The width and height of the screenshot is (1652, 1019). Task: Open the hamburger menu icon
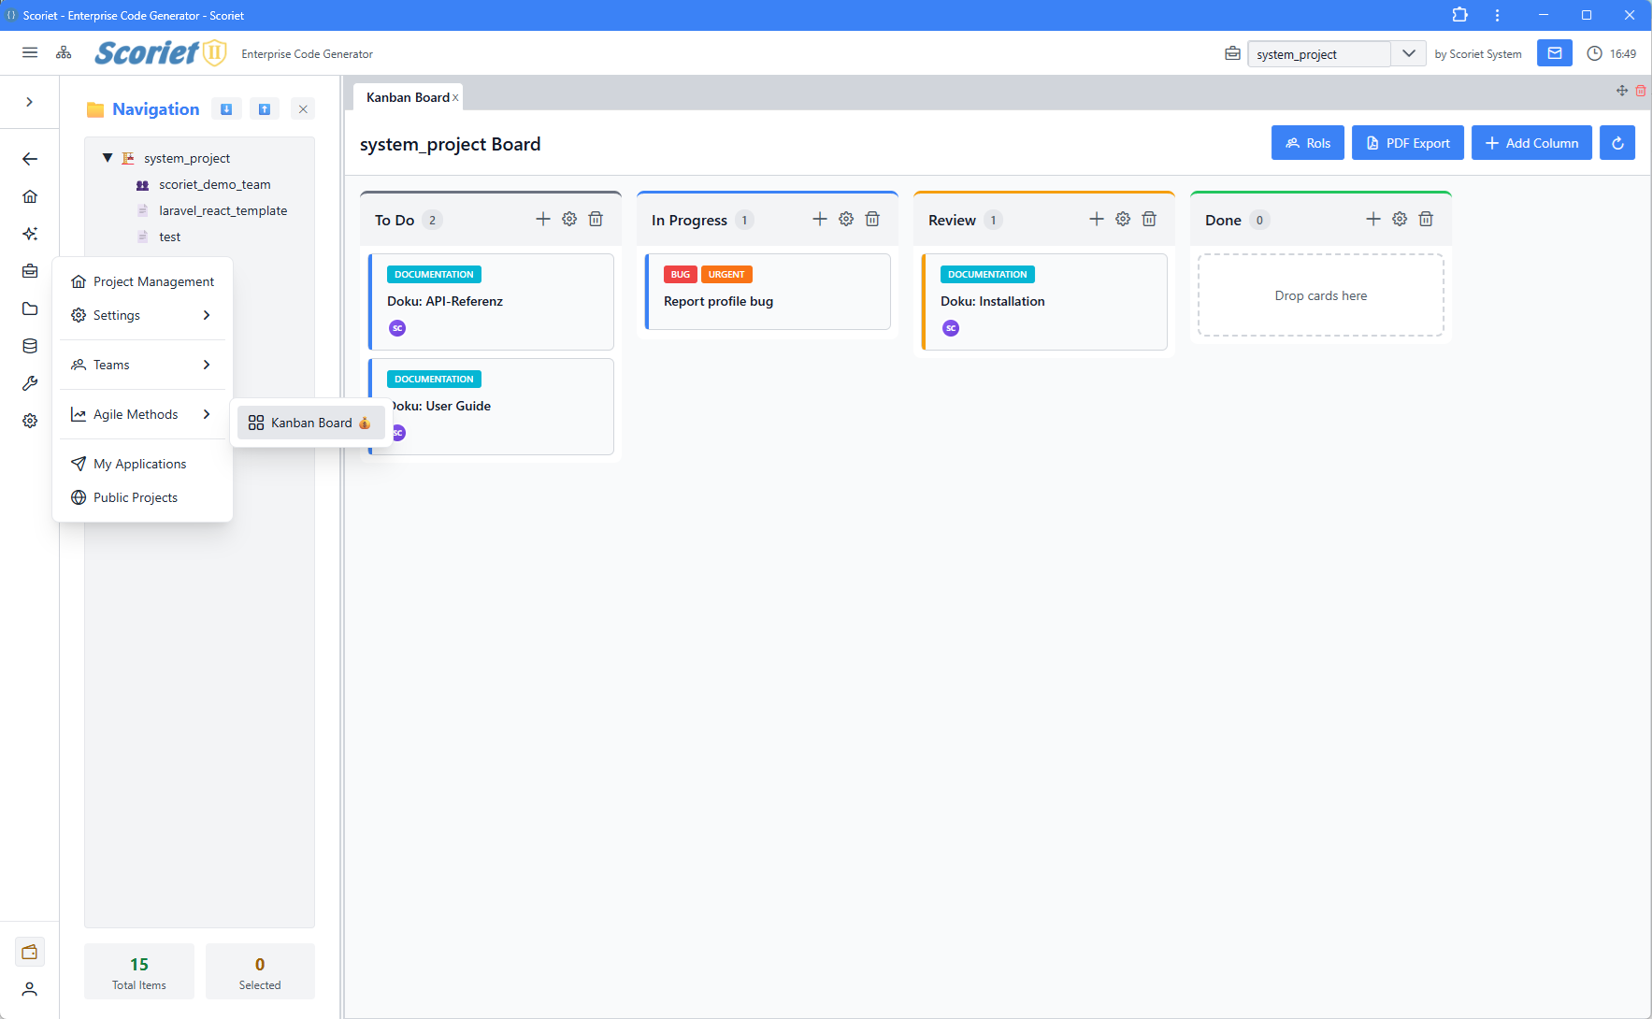pos(29,52)
